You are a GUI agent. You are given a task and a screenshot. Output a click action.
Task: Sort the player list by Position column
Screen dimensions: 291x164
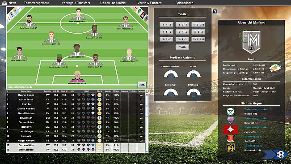point(47,91)
